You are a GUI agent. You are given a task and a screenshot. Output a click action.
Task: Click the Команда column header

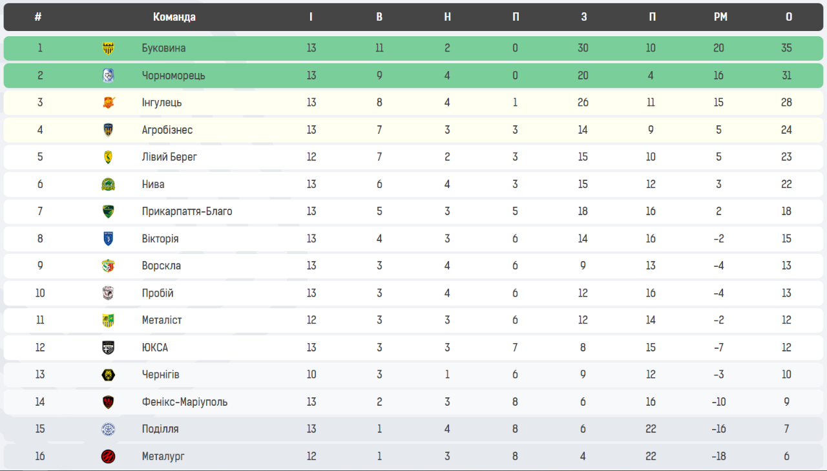174,17
